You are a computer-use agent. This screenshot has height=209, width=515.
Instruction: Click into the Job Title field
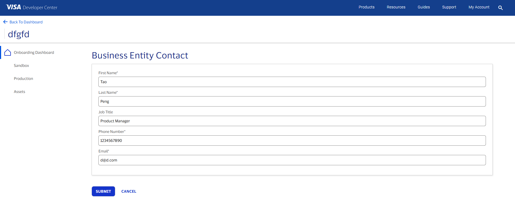(x=292, y=121)
